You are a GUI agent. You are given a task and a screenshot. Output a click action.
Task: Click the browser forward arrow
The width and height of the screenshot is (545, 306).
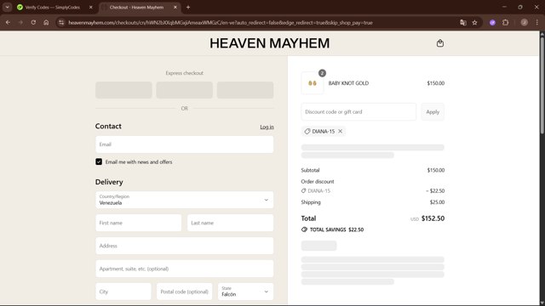20,23
